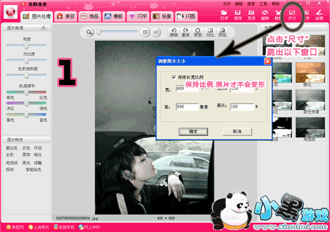
Task: Open the 编辑 menu
Action: (x=239, y=4)
